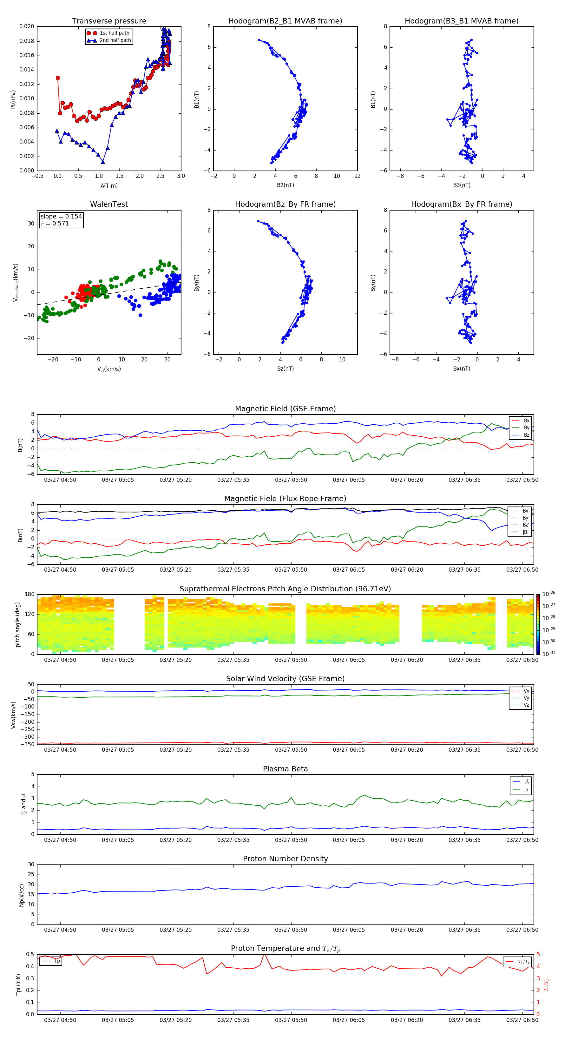Click the Suprathermal Electrons Pitch Angle Distribution title
571x1048 pixels.
click(285, 589)
